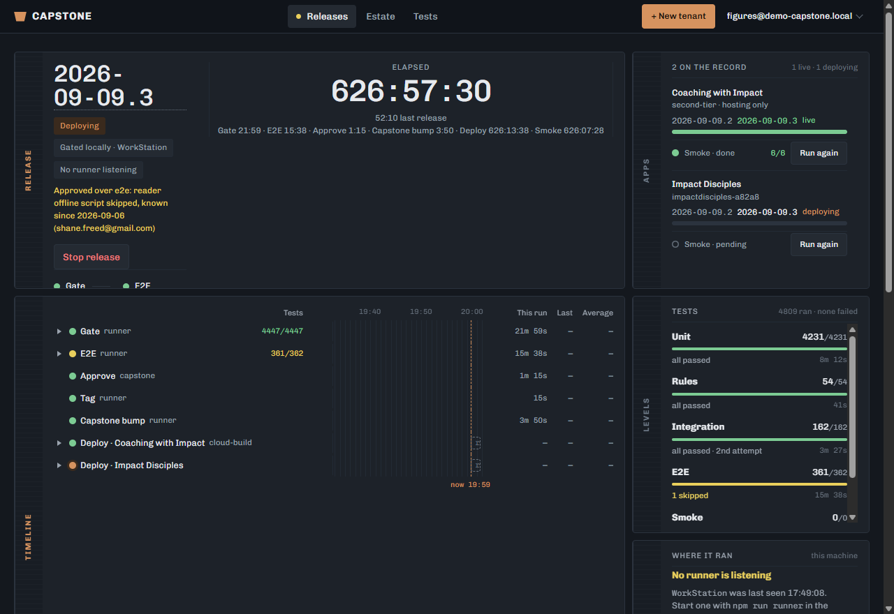Click the yellow status dot beside E2E row

[x=73, y=354]
